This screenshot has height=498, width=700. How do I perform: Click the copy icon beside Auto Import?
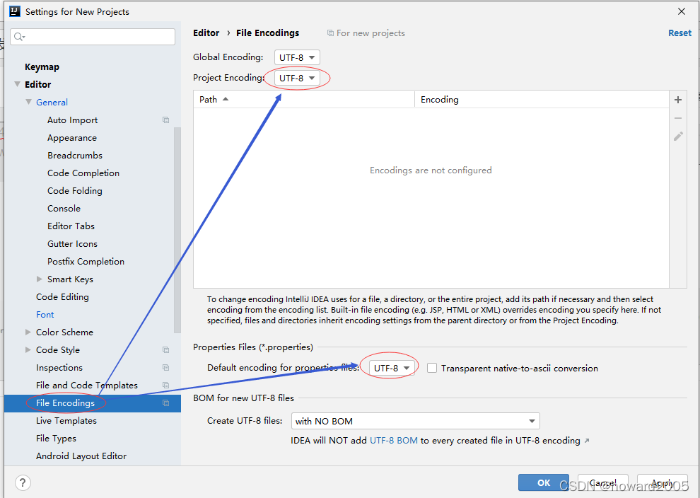tap(165, 120)
